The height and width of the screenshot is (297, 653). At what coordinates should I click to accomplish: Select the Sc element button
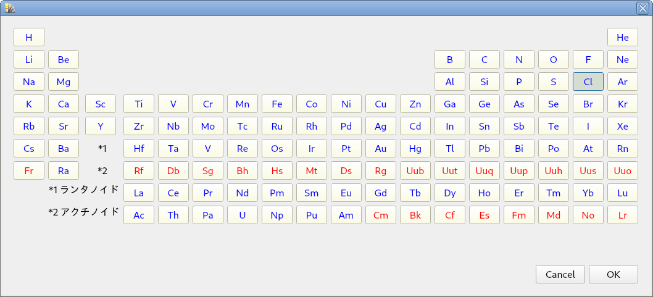click(101, 104)
